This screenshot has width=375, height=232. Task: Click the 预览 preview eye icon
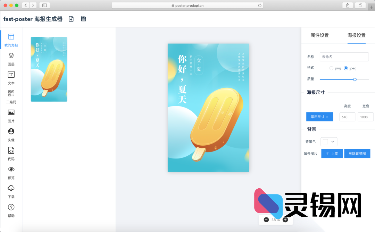click(11, 169)
